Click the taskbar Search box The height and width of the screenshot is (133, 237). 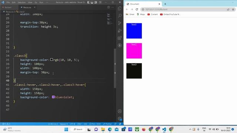[78, 129]
